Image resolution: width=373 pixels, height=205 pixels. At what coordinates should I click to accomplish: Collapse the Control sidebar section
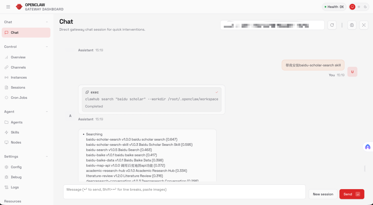tap(47, 47)
